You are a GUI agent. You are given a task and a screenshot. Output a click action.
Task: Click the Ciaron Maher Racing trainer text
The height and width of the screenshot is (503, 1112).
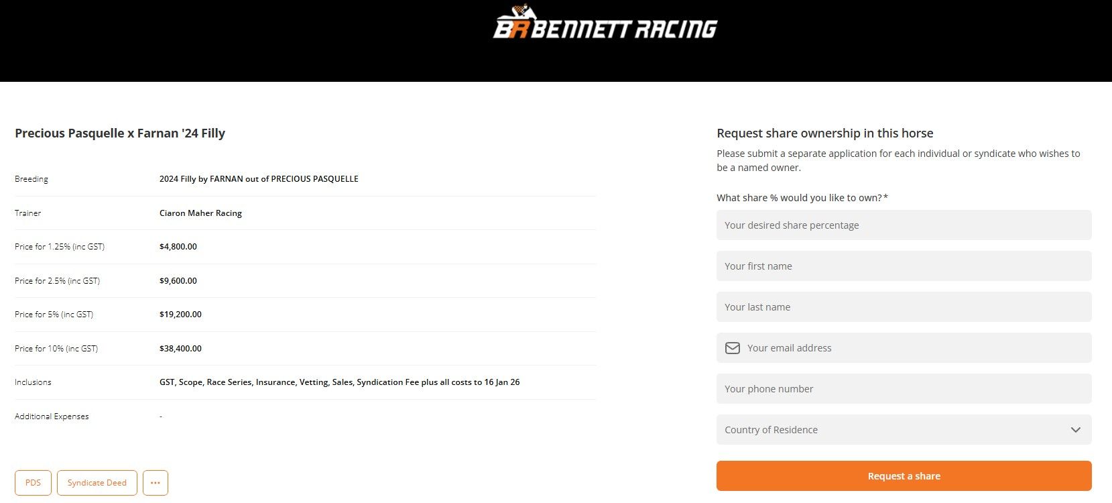pyautogui.click(x=200, y=213)
